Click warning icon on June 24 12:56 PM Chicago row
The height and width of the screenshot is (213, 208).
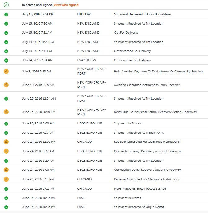[x=6, y=142]
